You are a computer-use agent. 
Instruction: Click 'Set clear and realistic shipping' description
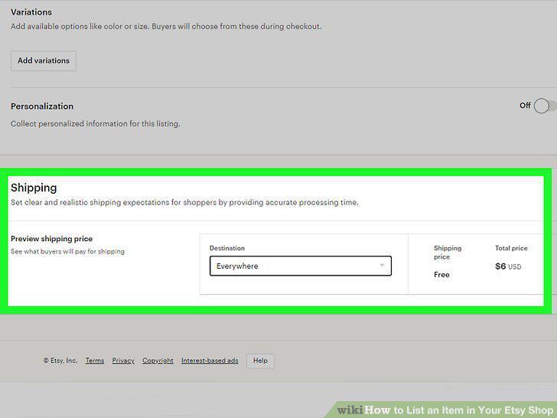click(x=184, y=203)
